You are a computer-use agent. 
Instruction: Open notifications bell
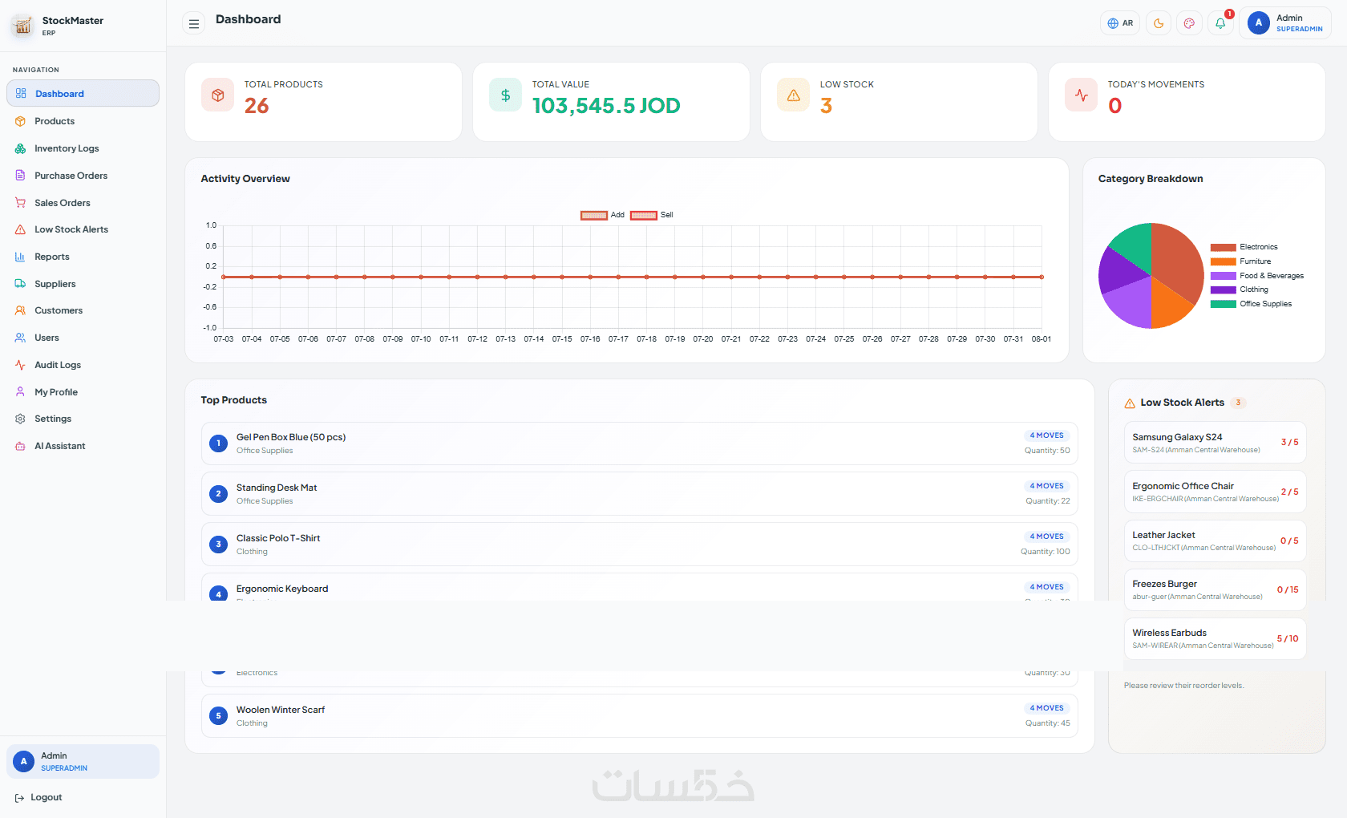tap(1220, 23)
